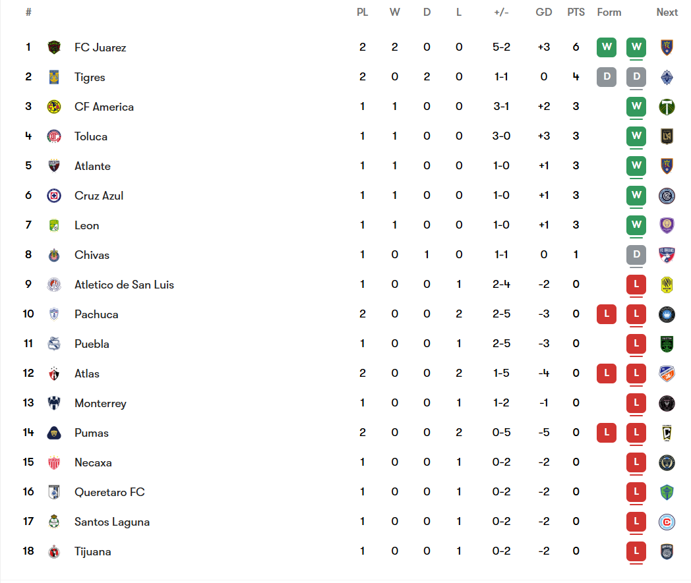691x583 pixels.
Task: Click FC Juarez's earliest green W form badge
Action: click(x=607, y=47)
